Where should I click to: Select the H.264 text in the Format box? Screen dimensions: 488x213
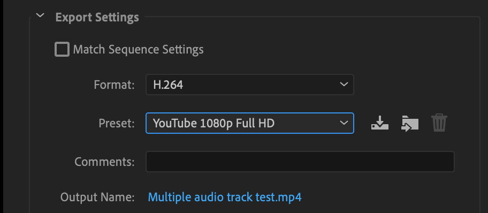tap(168, 85)
